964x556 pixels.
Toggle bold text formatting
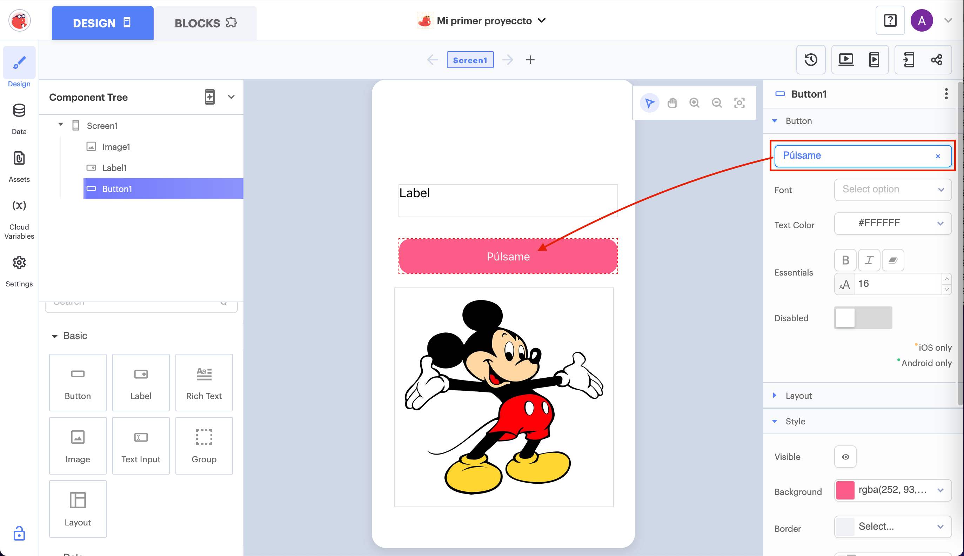tap(845, 260)
